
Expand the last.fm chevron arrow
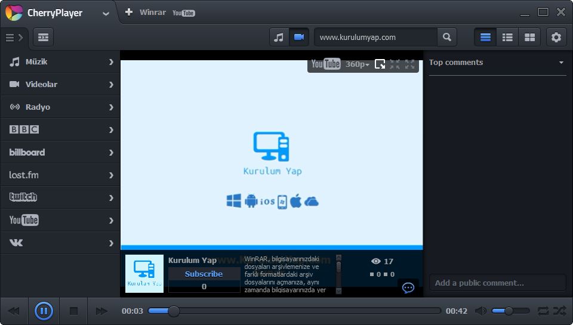coord(111,175)
